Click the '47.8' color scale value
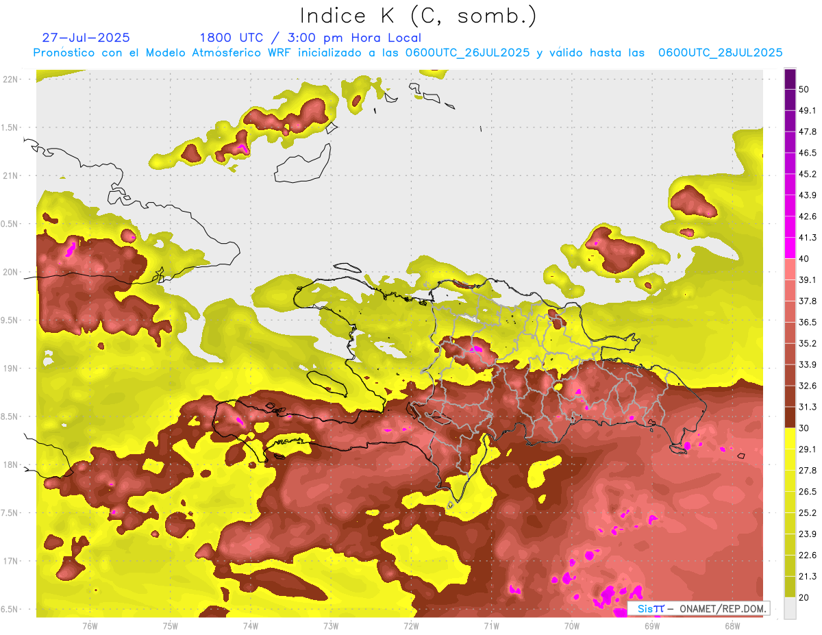 [808, 132]
